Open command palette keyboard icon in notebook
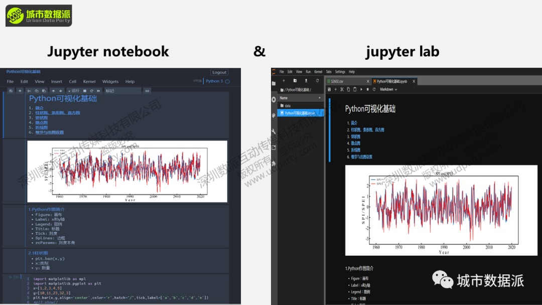542x305 pixels. click(x=147, y=91)
